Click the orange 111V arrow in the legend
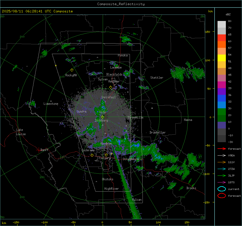 click(x=222, y=162)
